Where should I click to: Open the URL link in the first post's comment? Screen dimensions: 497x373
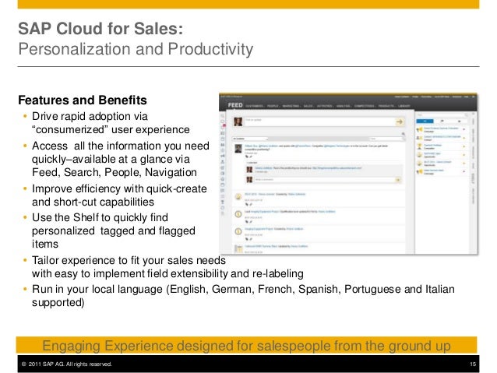[337, 168]
